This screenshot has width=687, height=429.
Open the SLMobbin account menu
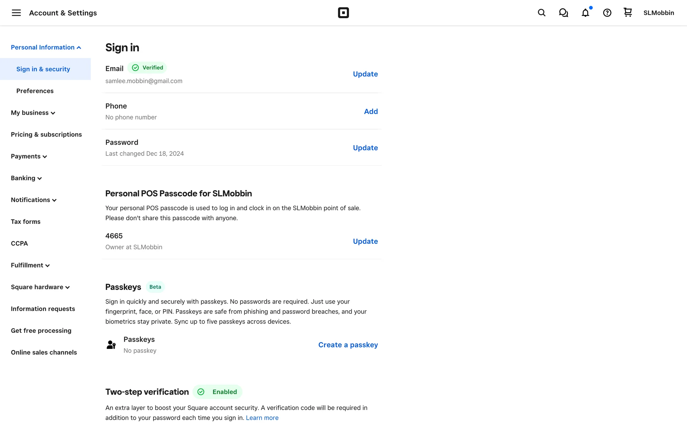point(658,13)
